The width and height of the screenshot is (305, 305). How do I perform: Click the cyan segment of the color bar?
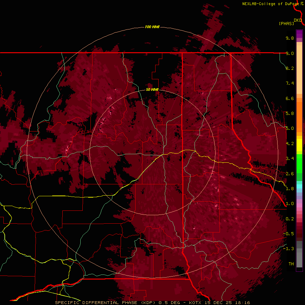click(299, 186)
